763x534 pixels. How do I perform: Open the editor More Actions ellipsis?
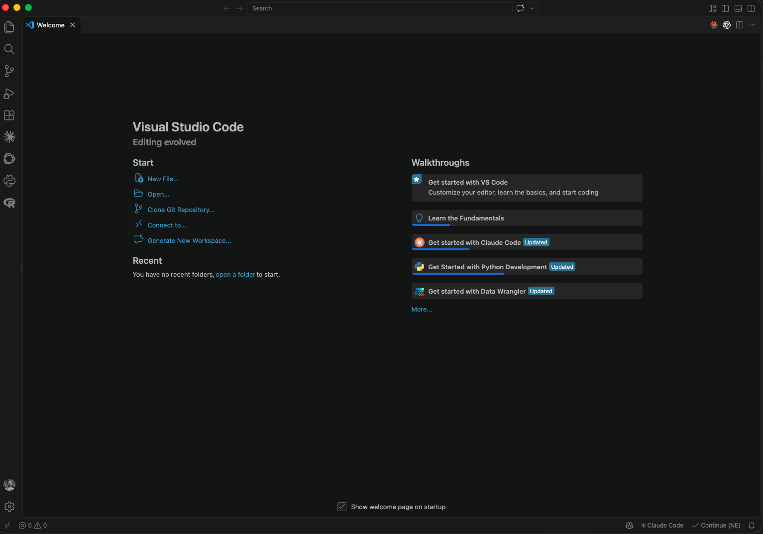(753, 25)
